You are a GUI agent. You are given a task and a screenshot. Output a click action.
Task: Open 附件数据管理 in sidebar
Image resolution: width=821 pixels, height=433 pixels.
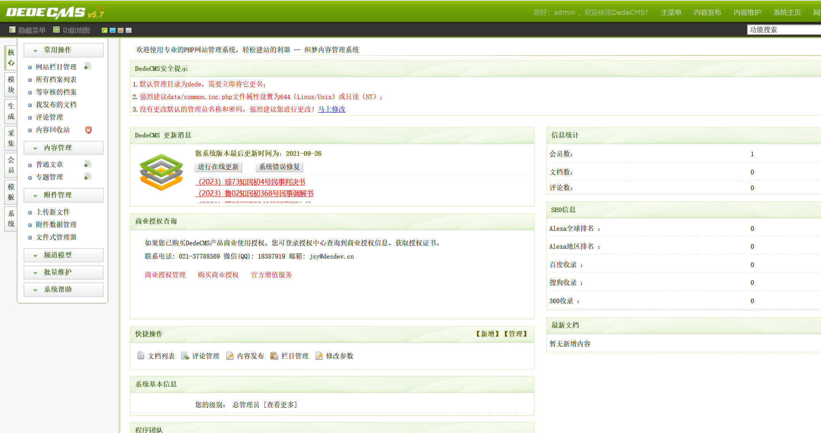[56, 224]
